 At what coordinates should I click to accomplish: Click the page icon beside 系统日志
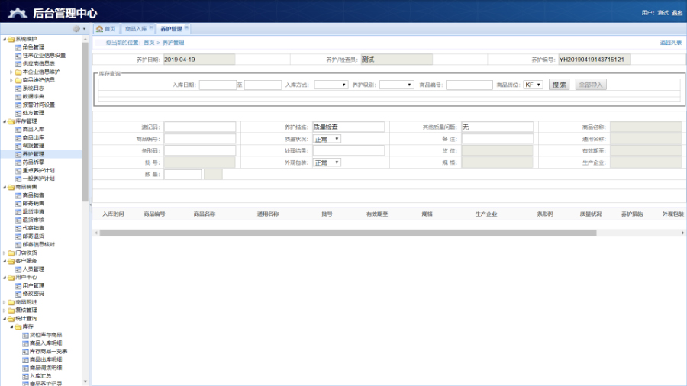(x=18, y=88)
